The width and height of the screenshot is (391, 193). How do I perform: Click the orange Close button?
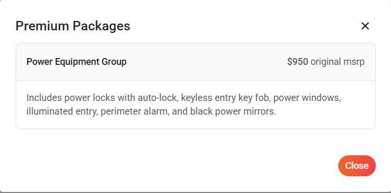[357, 166]
